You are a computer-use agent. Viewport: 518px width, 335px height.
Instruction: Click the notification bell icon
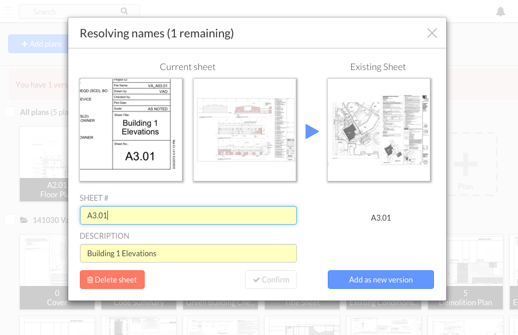click(501, 12)
